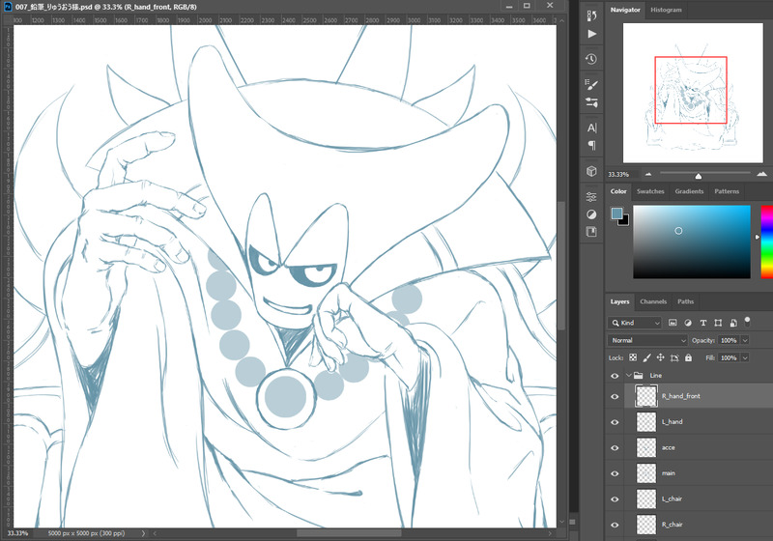Lock transparent pixels in Layers panel

point(633,357)
